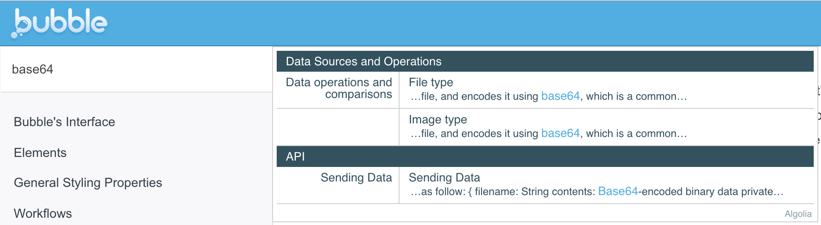Click highlighted base64 in File type snippet
Image resolution: width=821 pixels, height=225 pixels.
click(560, 97)
